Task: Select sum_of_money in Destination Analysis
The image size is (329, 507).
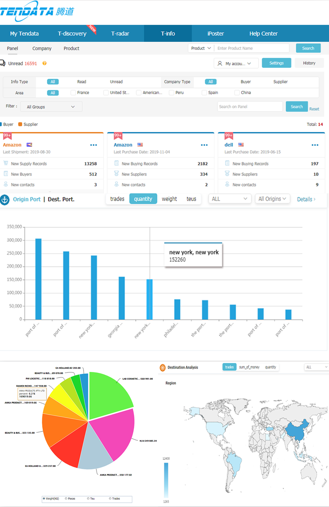Action: (x=249, y=367)
